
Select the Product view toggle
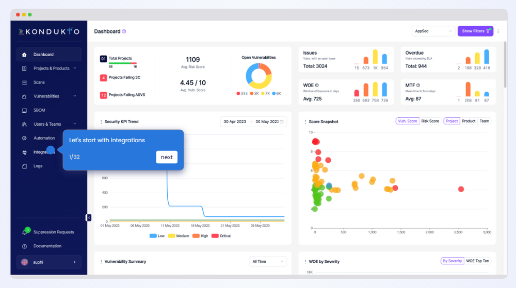click(469, 121)
